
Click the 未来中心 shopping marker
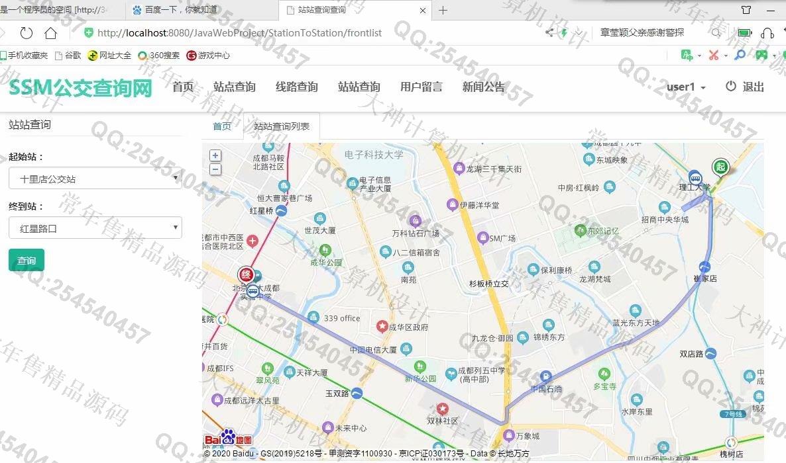pos(328,427)
